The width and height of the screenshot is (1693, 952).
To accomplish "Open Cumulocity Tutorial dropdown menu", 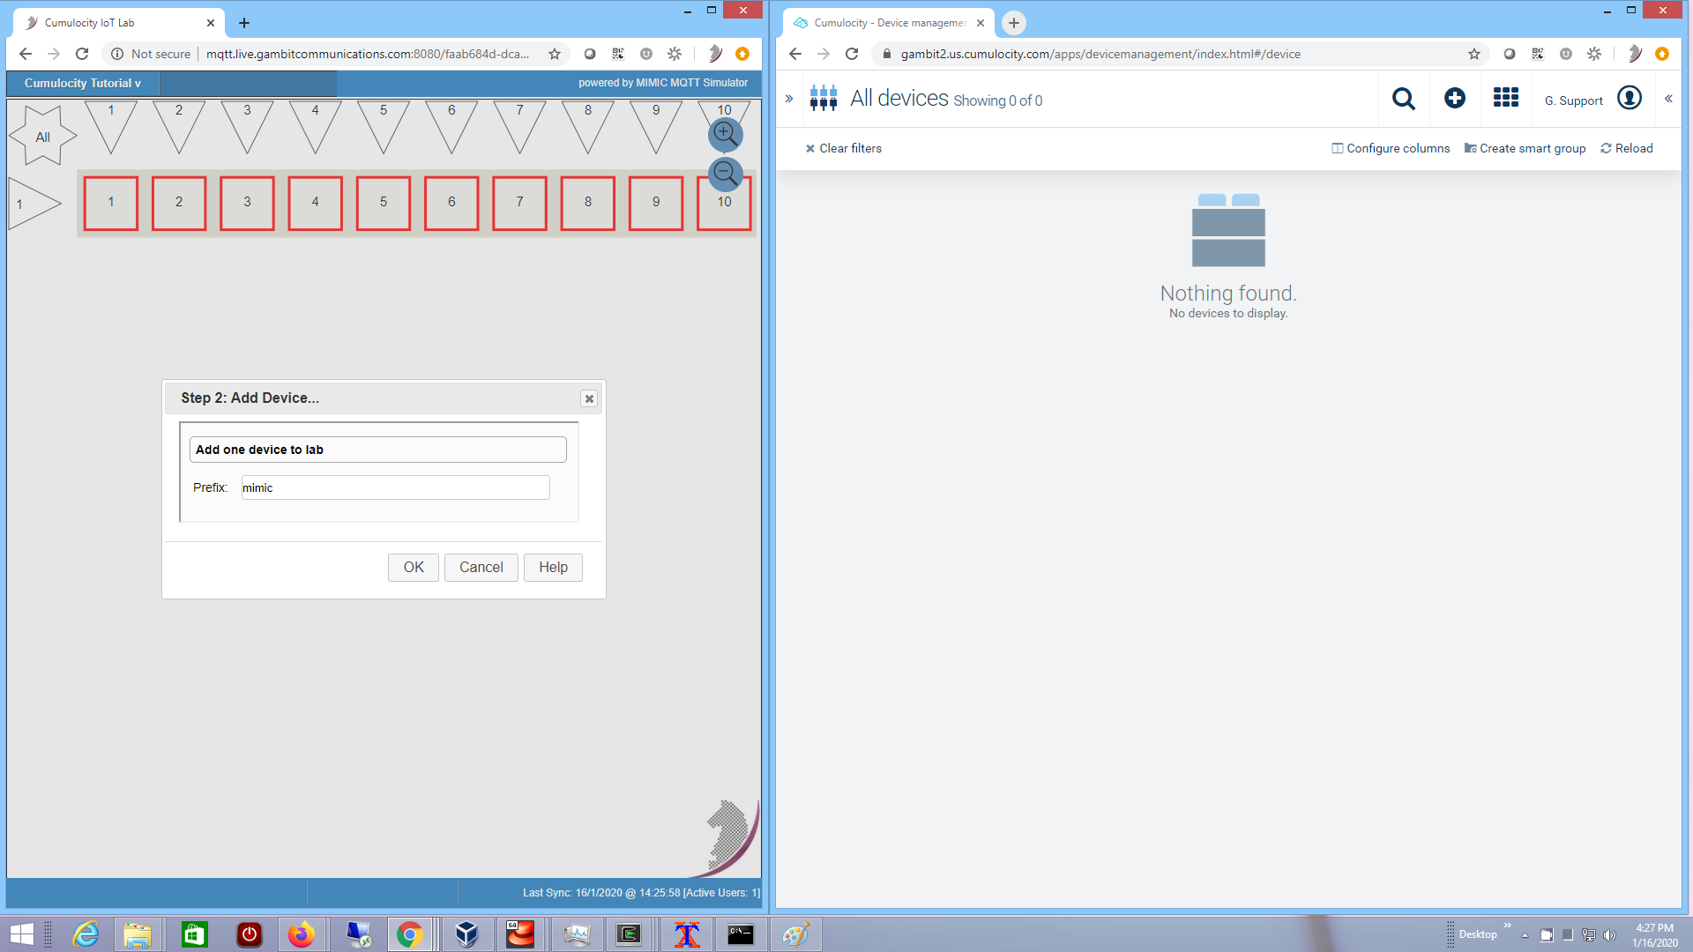I will 83,83.
